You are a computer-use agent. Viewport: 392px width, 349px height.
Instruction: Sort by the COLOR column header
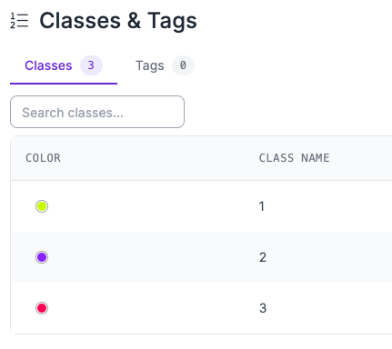pos(43,158)
